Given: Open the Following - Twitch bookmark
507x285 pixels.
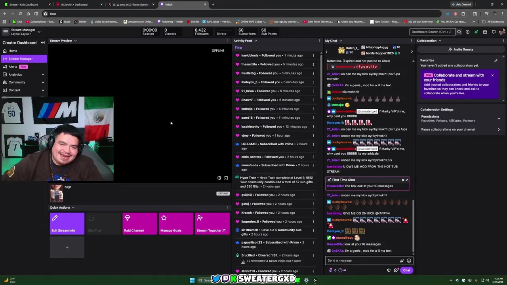Looking at the screenshot, I should point(170,22).
